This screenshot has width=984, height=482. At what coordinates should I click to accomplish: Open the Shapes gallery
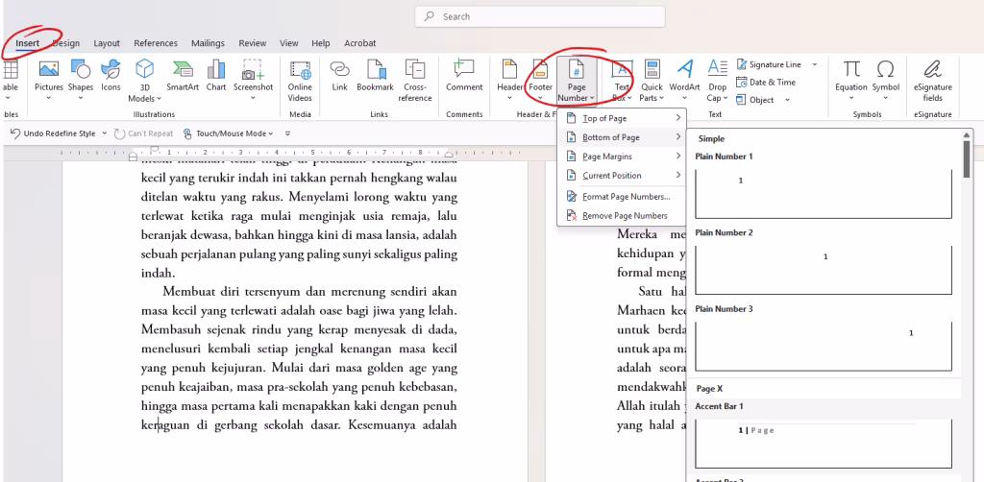pyautogui.click(x=81, y=80)
